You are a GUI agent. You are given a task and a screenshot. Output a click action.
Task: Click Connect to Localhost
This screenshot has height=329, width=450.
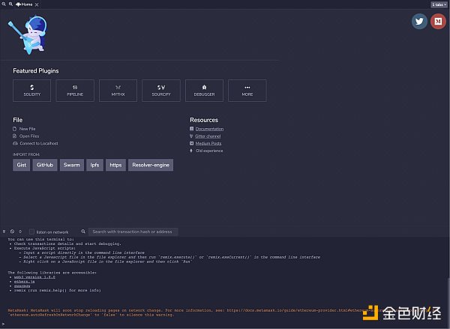tap(38, 143)
